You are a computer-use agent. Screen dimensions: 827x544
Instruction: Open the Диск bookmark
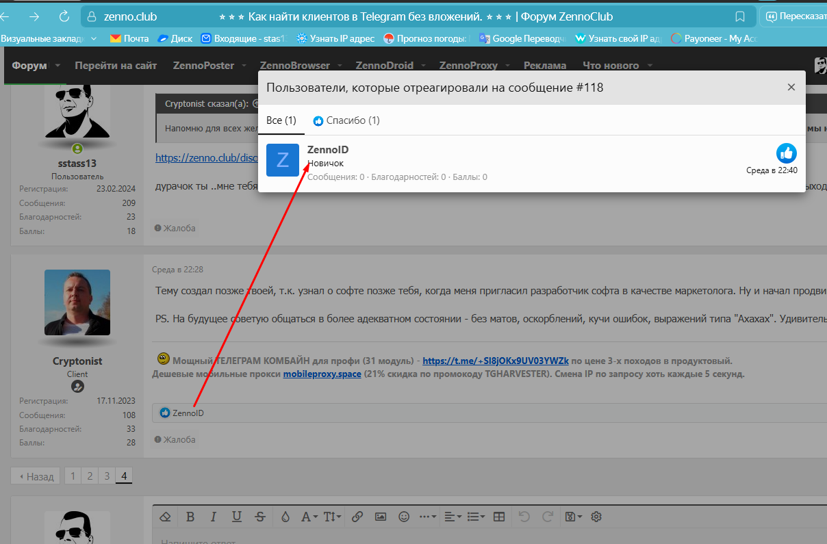pyautogui.click(x=175, y=38)
